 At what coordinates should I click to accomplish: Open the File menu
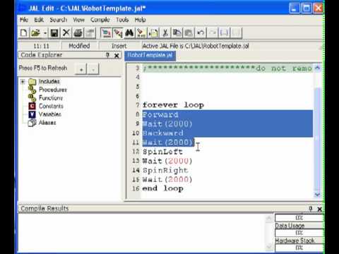[x=24, y=20]
